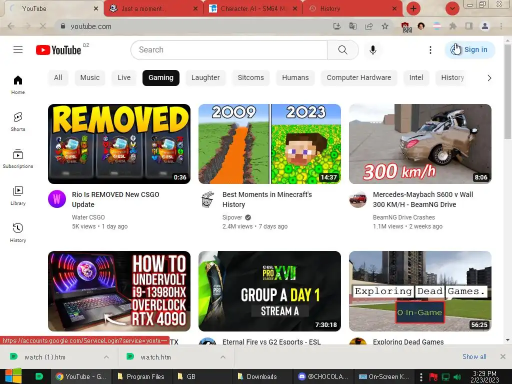Screen dimensions: 512x384
Task: Click the Sign in button
Action: (470, 49)
